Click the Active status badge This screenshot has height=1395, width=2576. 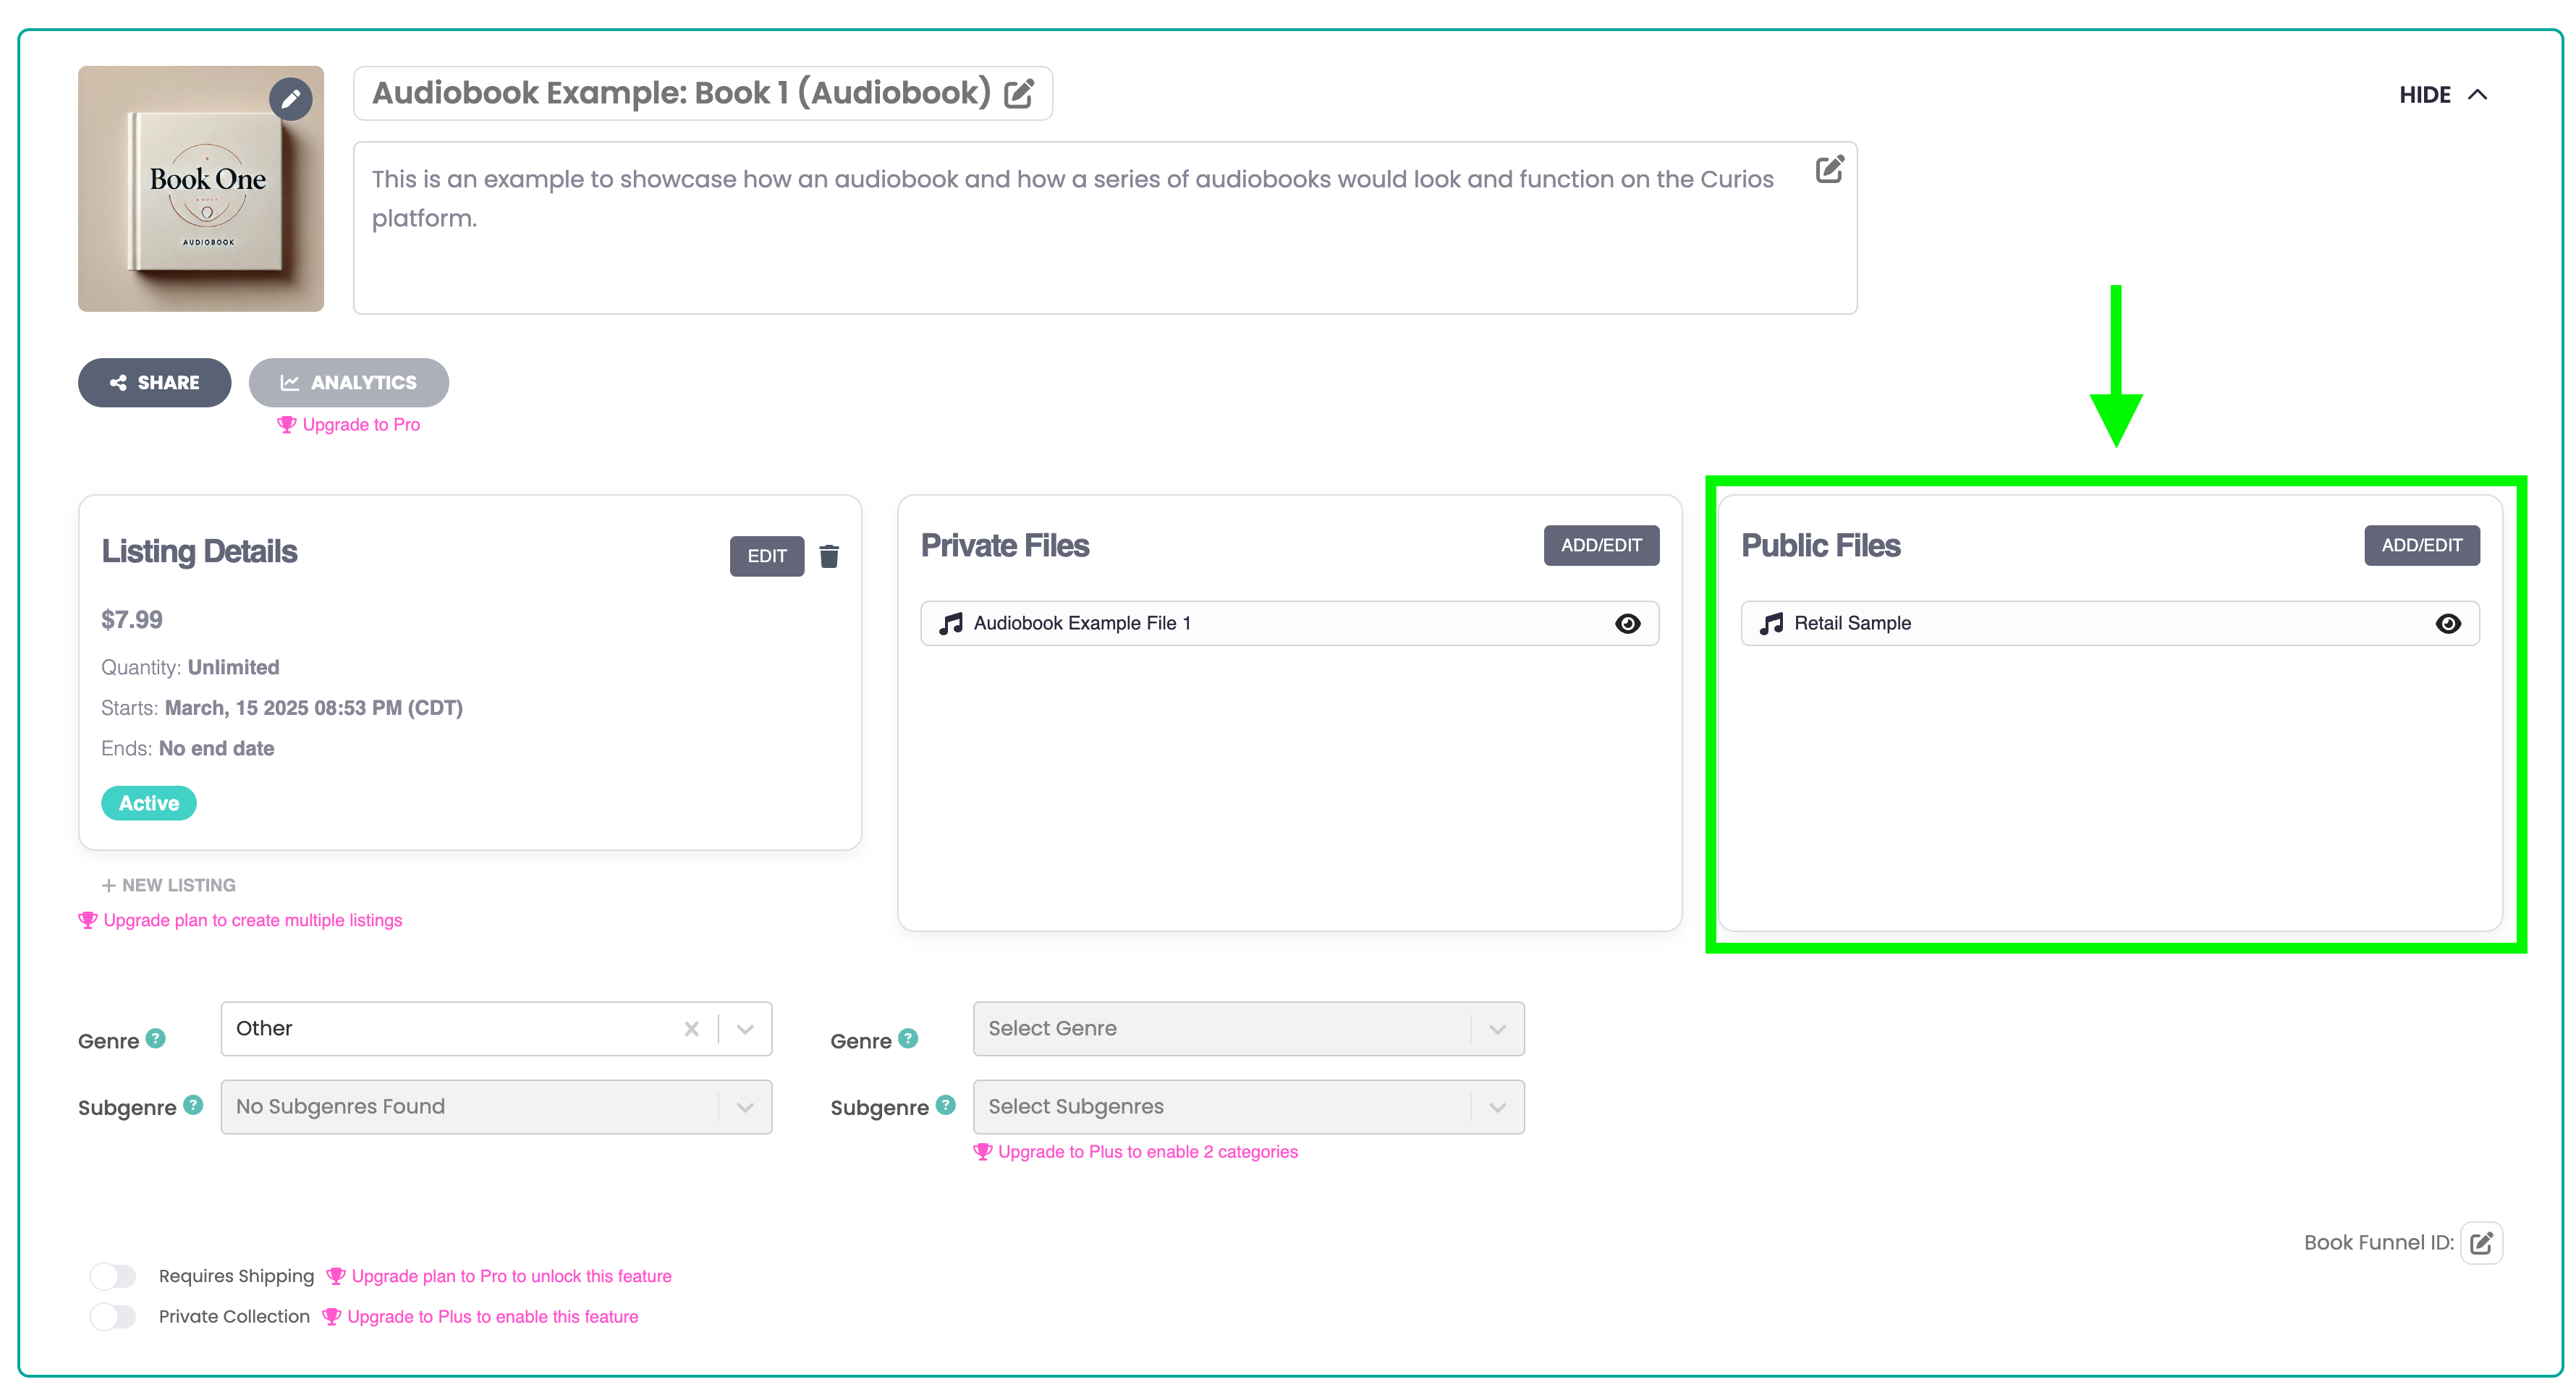click(x=149, y=804)
